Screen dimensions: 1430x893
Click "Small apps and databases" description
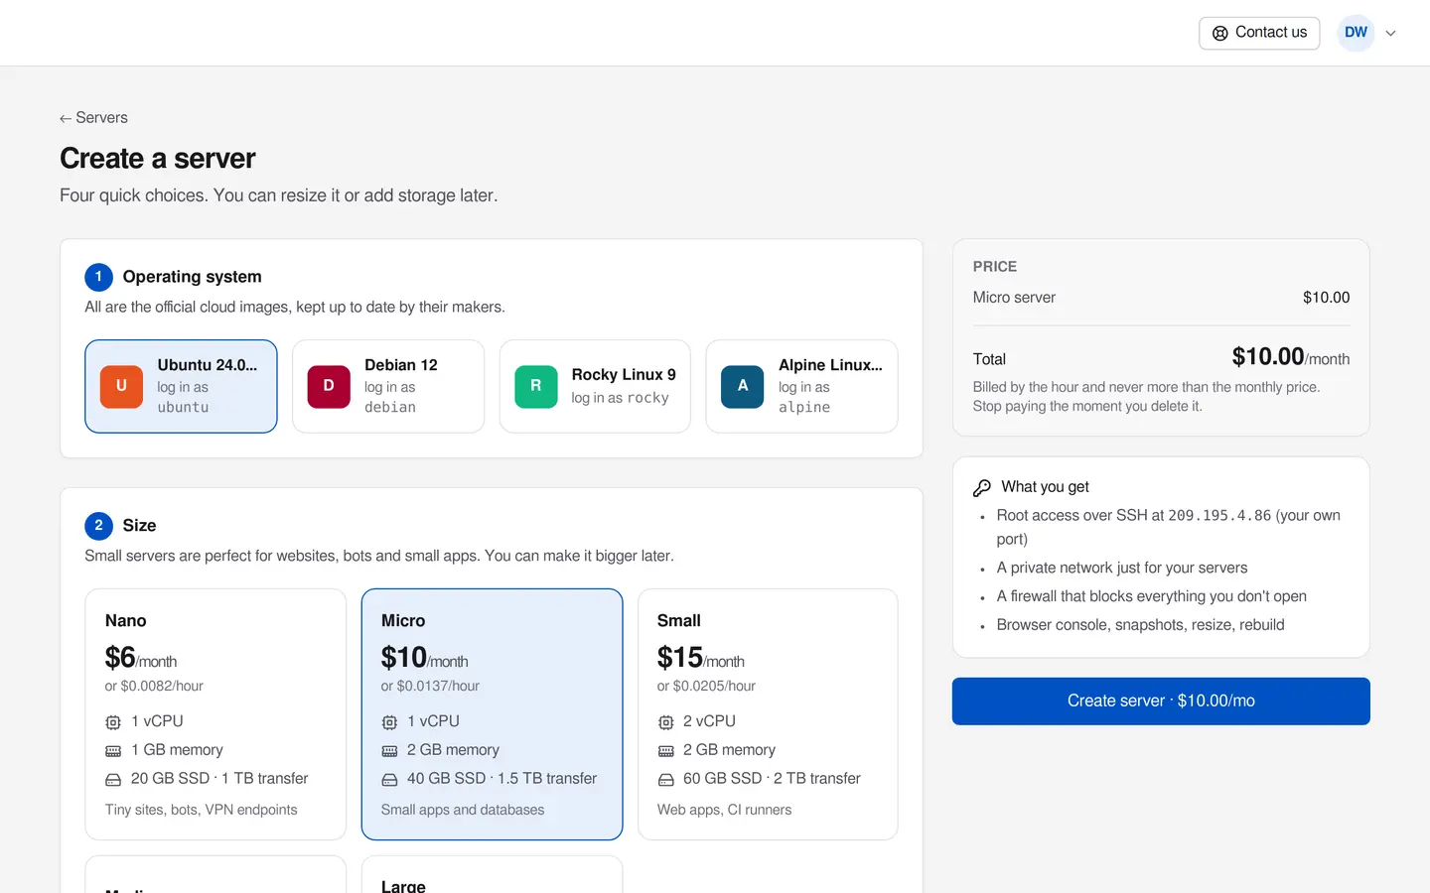pyautogui.click(x=463, y=811)
